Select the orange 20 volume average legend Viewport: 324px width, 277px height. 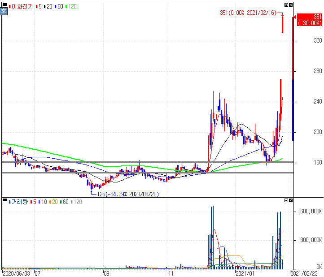pyautogui.click(x=53, y=202)
